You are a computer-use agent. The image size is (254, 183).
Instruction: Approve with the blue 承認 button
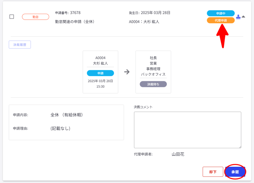point(235,172)
